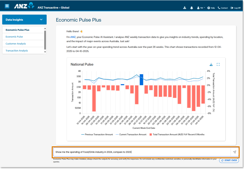Open downloads from the header download icon
Image resolution: width=244 pixels, height=169 pixels.
tap(185, 8)
